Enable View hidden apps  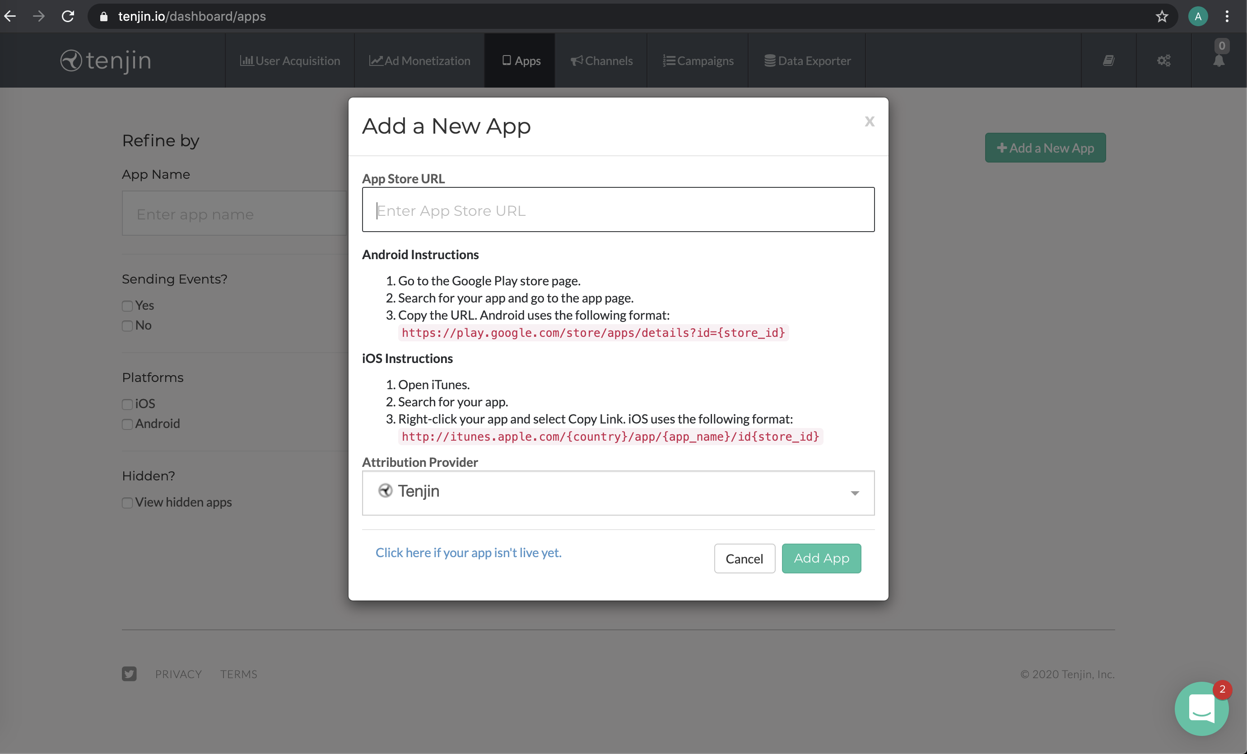[127, 503]
